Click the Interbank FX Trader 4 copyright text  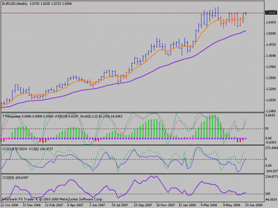point(52,199)
